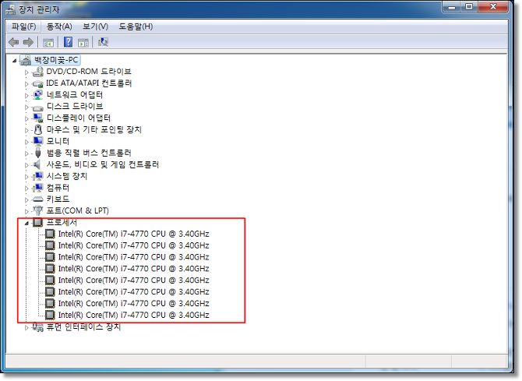The image size is (522, 381).
Task: Expand the 휴먼 인터페이스 장치 node
Action: (x=26, y=328)
